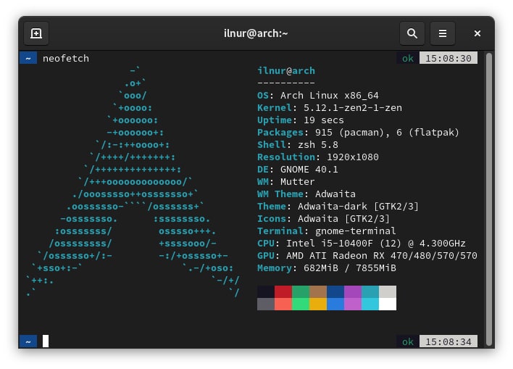This screenshot has width=513, height=369.
Task: Click the Resolution: 1920x1080 line
Action: (317, 157)
